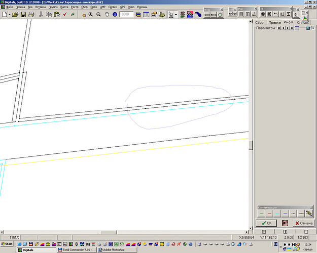The image size is (317, 253).
Task: Click the traffic light toolbar icon
Action: click(x=182, y=15)
